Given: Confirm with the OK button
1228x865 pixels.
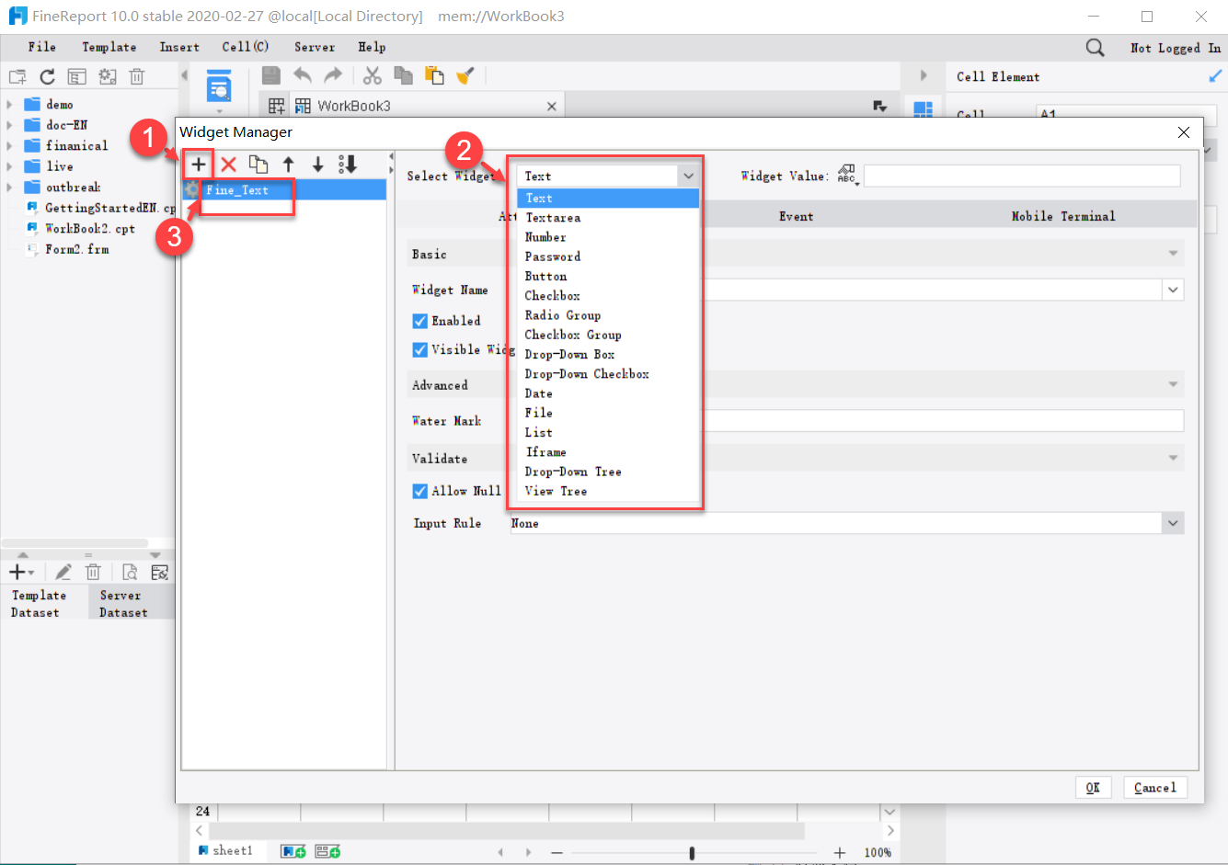Looking at the screenshot, I should (x=1093, y=787).
